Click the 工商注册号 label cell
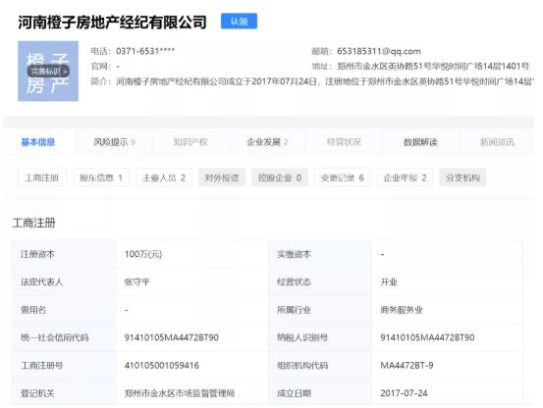 (64, 366)
